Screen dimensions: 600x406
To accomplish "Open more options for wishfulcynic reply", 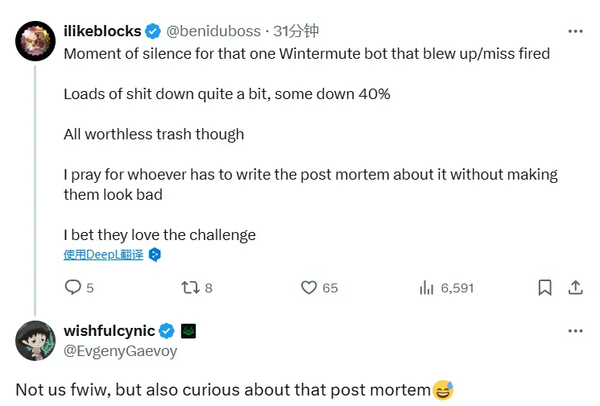I will tap(575, 331).
